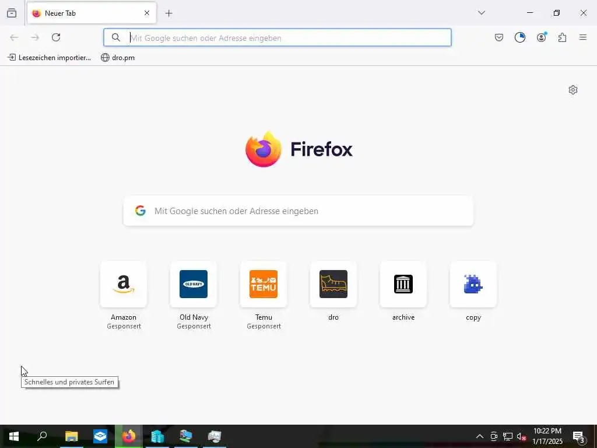Open a new tab with the plus button

point(168,13)
